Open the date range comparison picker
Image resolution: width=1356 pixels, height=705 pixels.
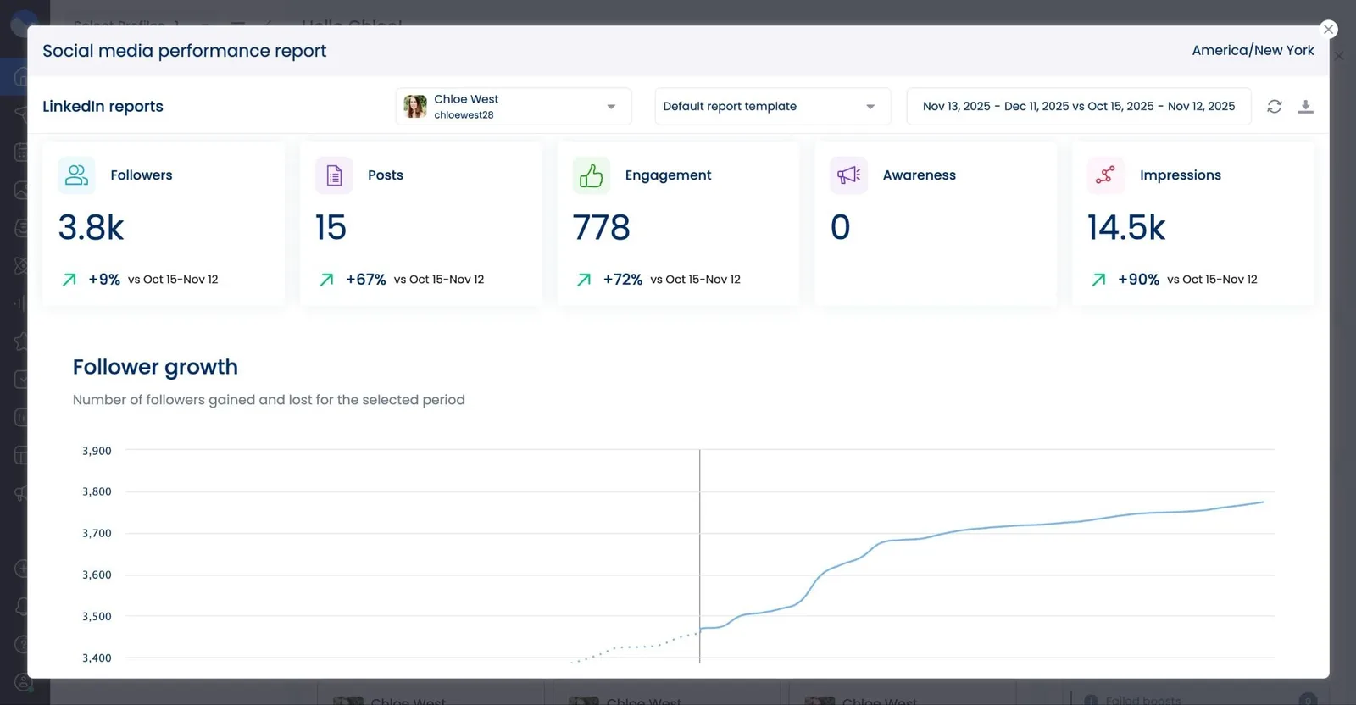click(1078, 107)
